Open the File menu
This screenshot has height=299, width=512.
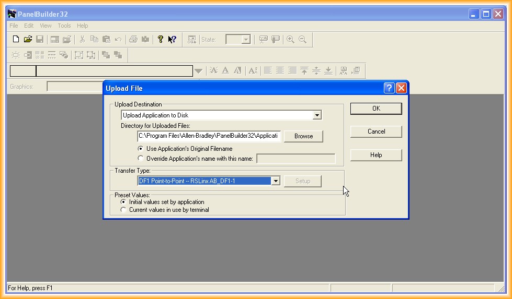pos(14,26)
